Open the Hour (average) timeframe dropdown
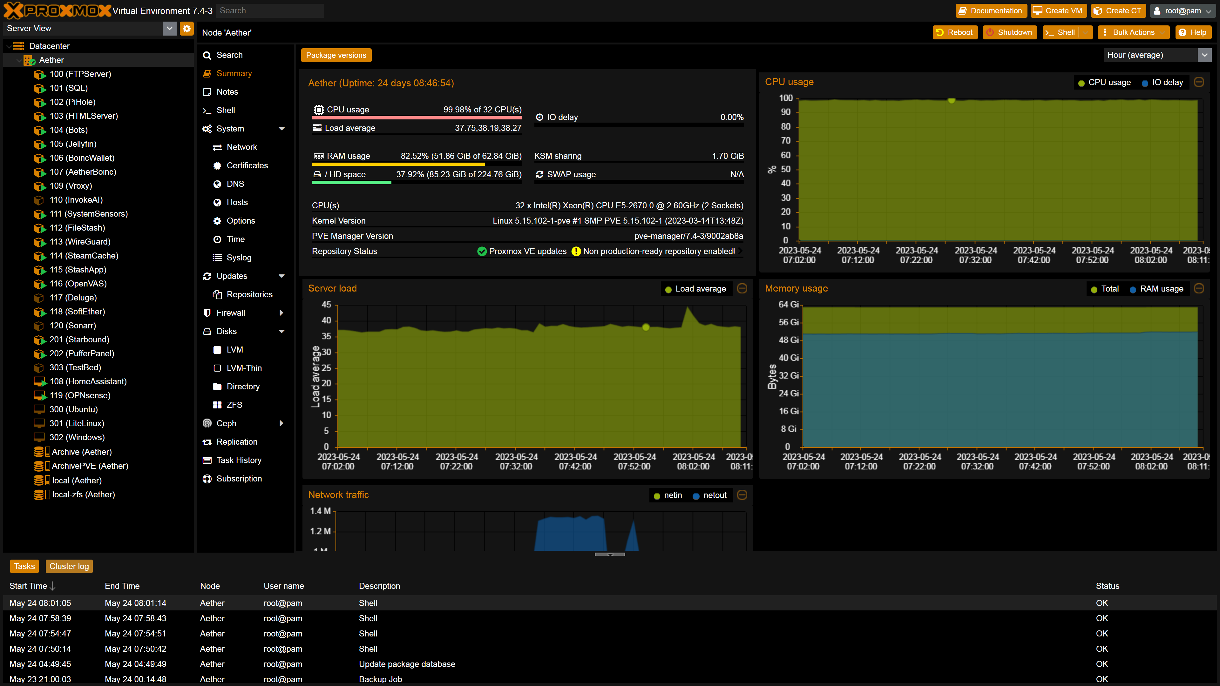 click(x=1205, y=55)
